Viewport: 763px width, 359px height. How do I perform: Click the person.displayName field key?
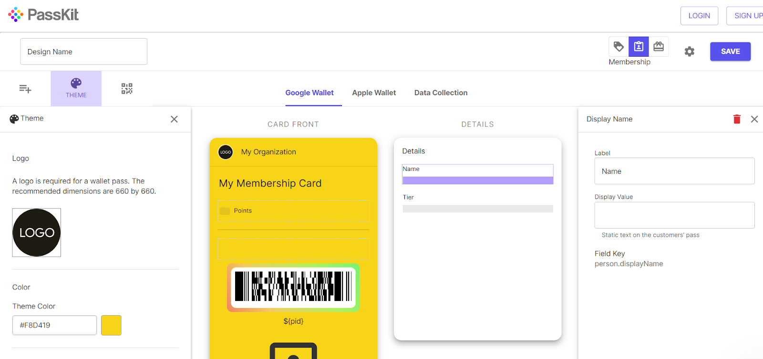(x=629, y=264)
